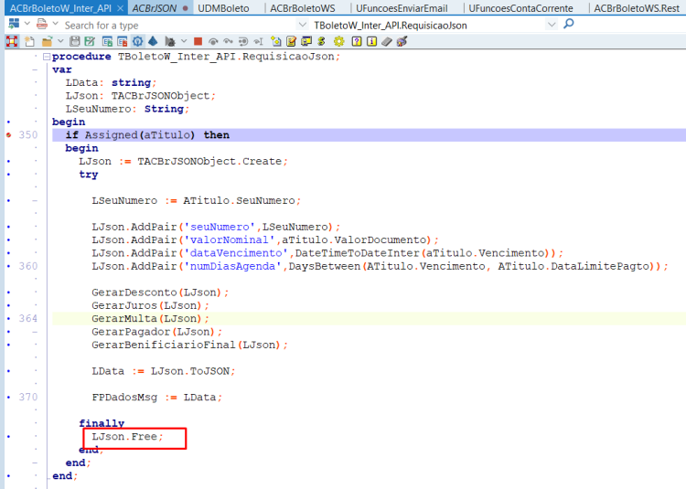Close the ACBrBoletoW_Inter_API tab
This screenshot has height=489, width=686.
click(x=121, y=8)
